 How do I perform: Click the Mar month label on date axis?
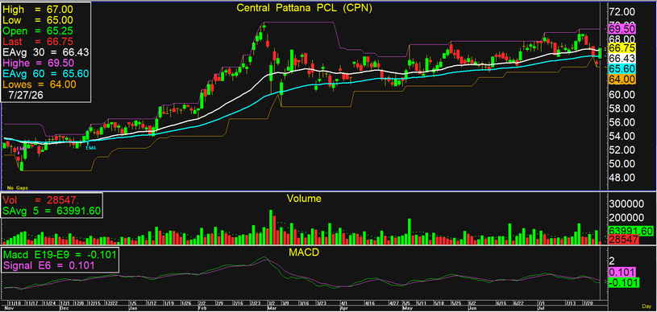click(x=271, y=307)
